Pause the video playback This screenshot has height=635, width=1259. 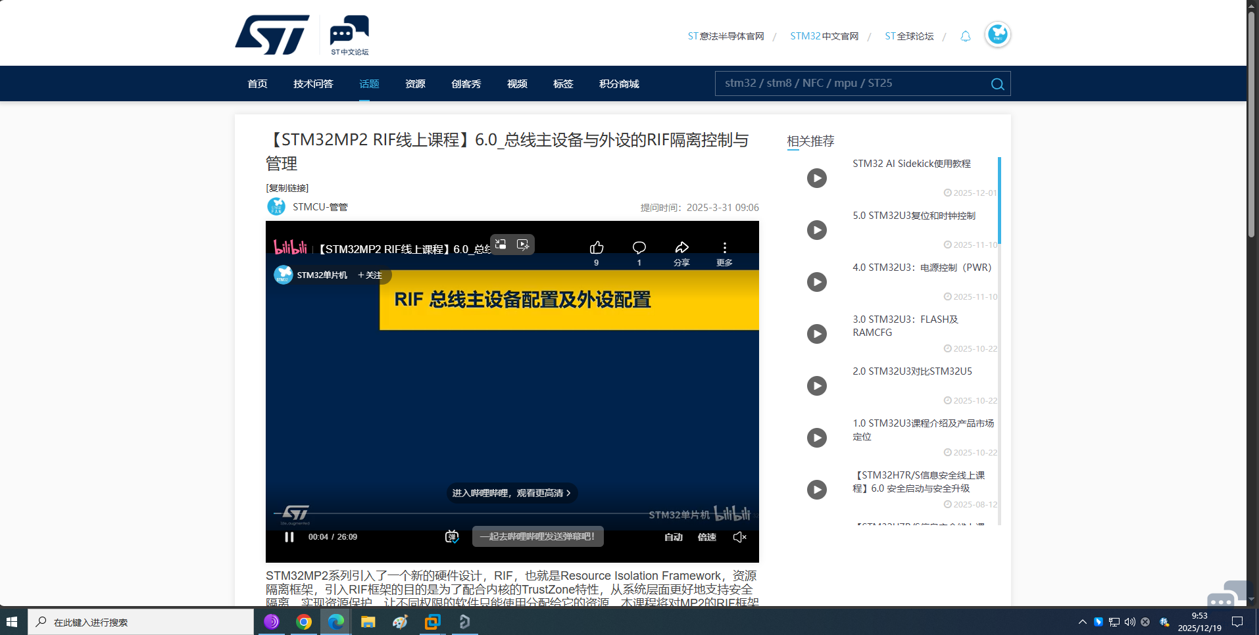coord(289,537)
